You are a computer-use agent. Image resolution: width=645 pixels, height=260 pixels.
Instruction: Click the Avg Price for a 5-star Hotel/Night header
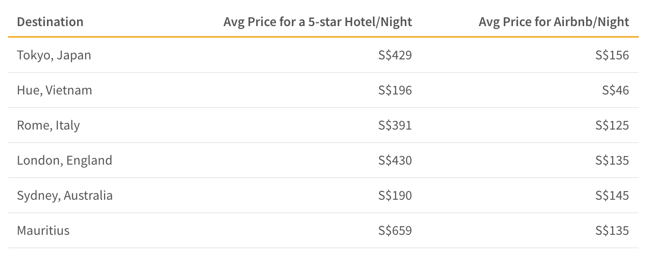coord(318,22)
